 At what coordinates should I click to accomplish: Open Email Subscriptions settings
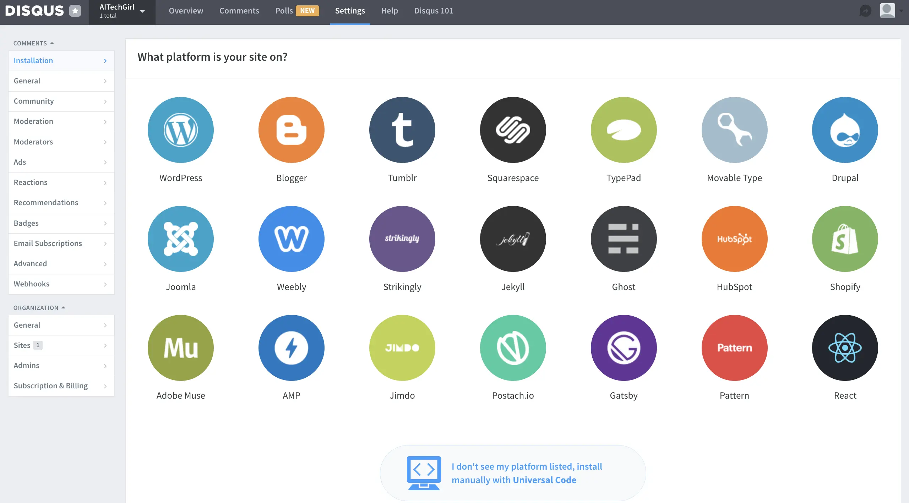[x=61, y=244]
